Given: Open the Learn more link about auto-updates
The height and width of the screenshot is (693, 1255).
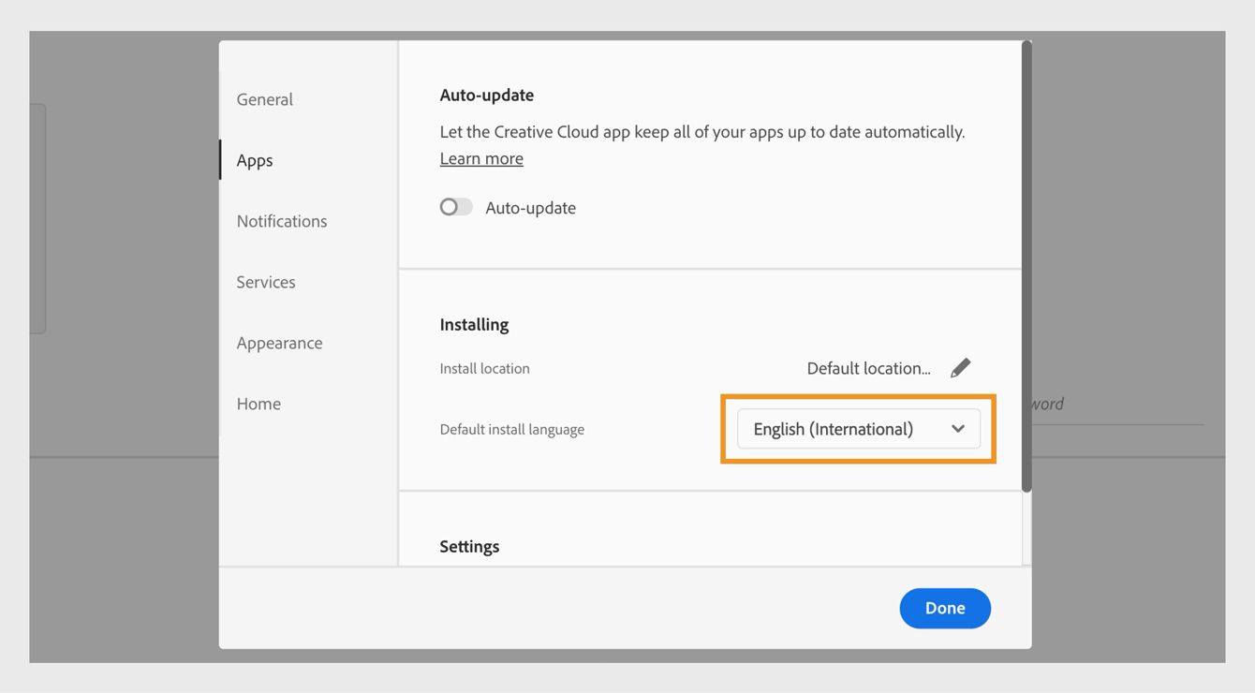Looking at the screenshot, I should tap(481, 158).
